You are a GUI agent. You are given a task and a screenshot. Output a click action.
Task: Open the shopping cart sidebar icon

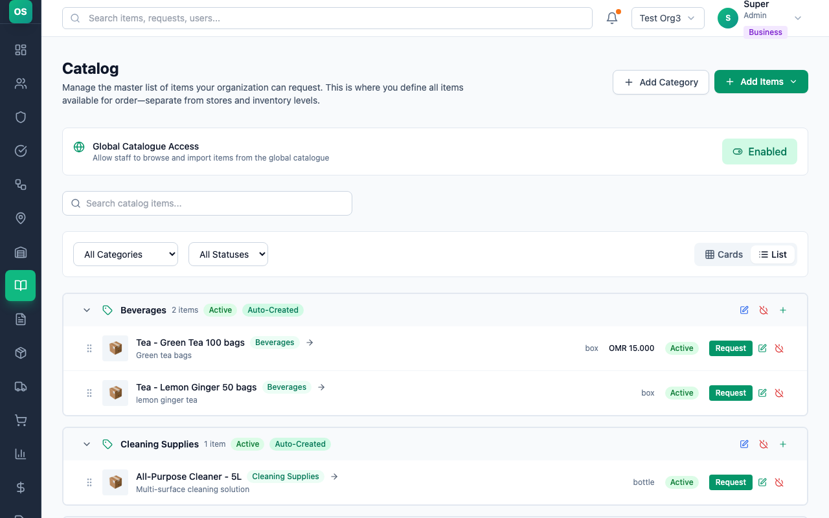[21, 420]
